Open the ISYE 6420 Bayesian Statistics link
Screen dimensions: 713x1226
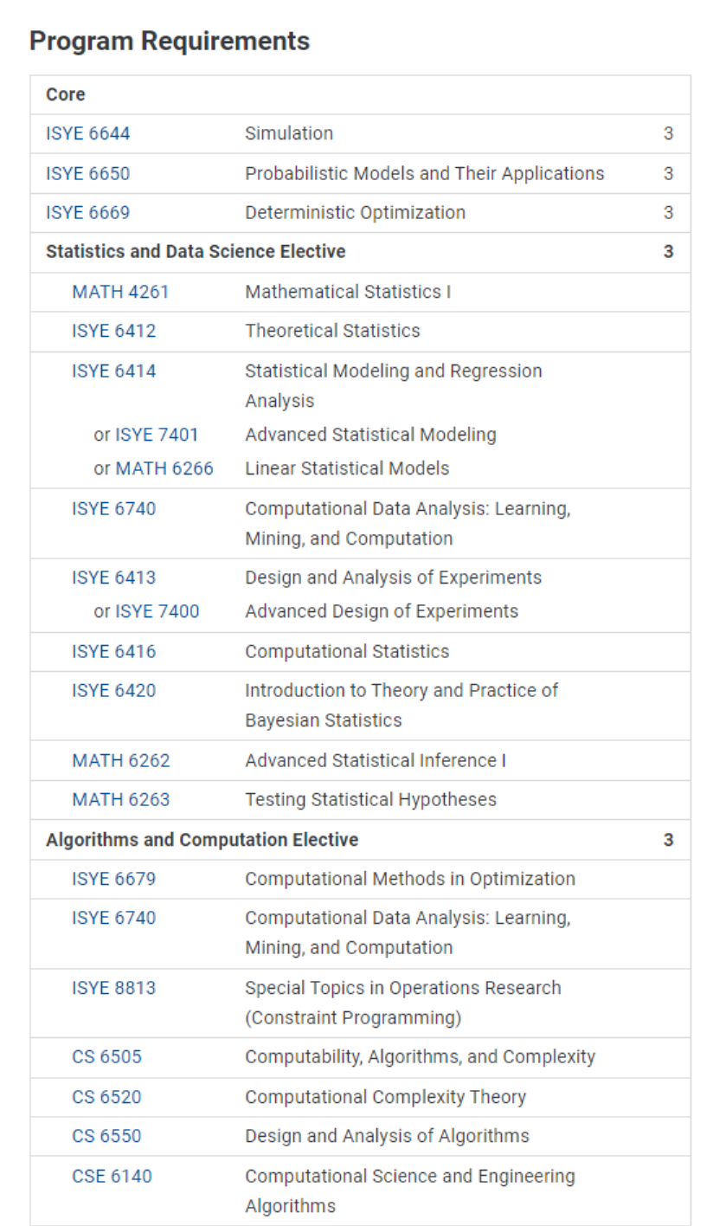click(x=113, y=690)
